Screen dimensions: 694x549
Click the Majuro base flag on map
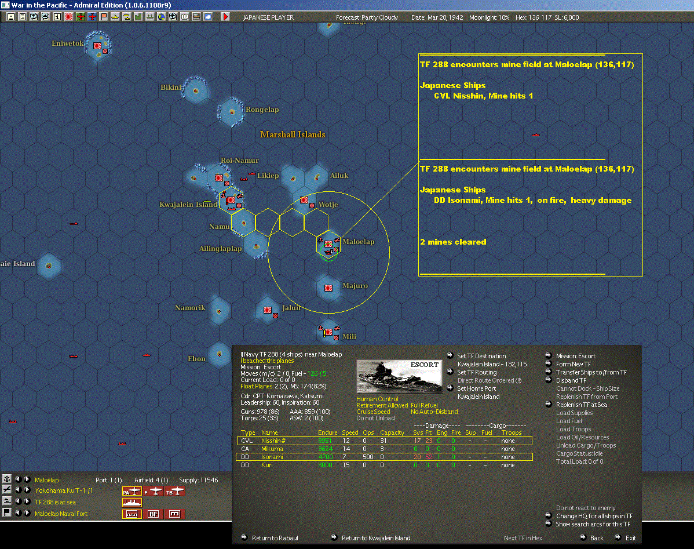click(x=328, y=288)
